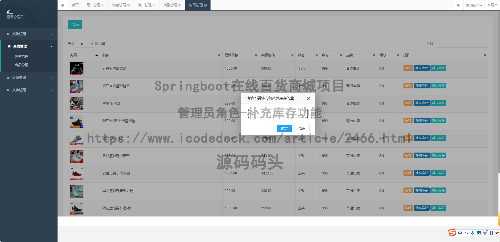Confirm the stock amount with 确定
This screenshot has width=500, height=242.
pos(284,128)
